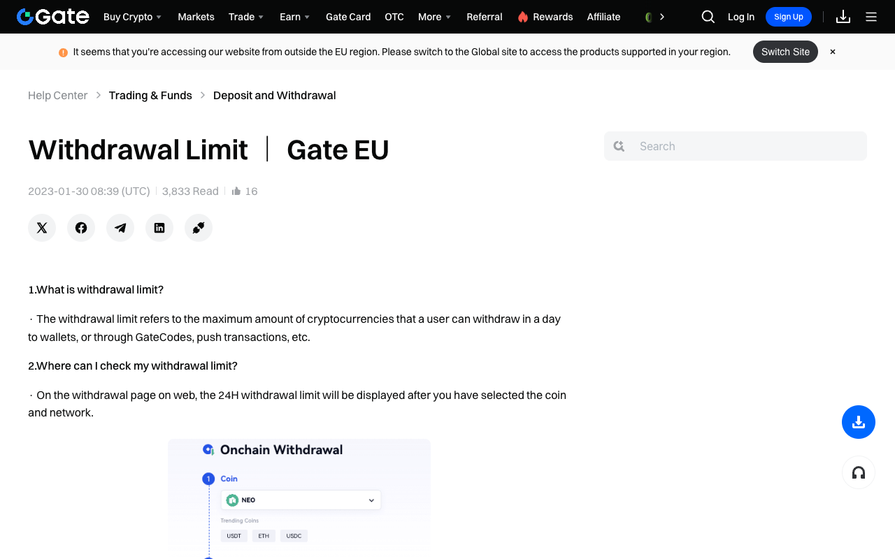Click the Gate logo in header

52,17
